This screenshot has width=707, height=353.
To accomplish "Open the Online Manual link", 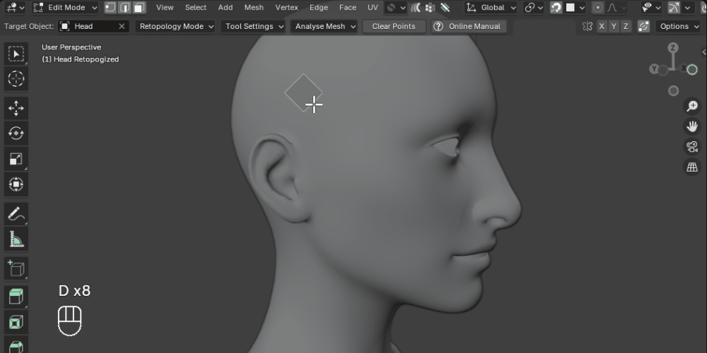I will point(468,27).
